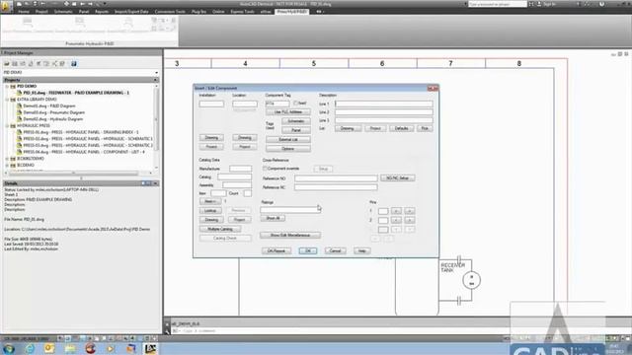
Task: Click the Use PLC Address button
Action: (288, 111)
